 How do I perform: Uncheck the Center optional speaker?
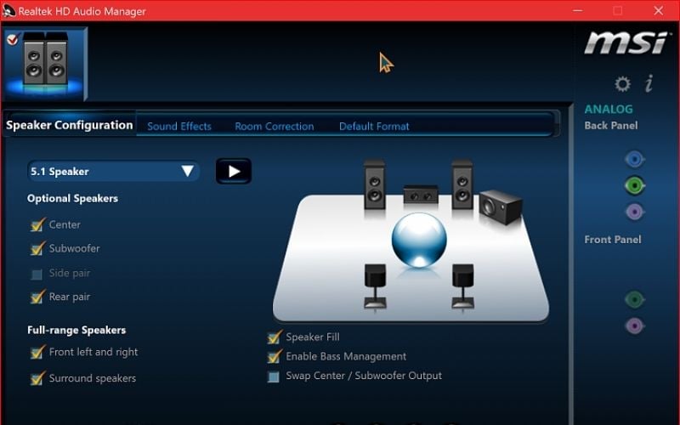(x=37, y=224)
